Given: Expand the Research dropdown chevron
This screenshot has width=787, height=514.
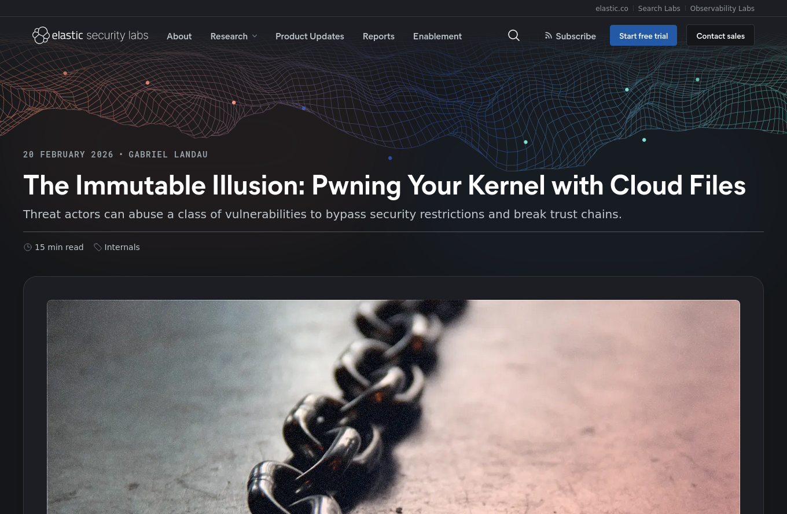Looking at the screenshot, I should 255,36.
